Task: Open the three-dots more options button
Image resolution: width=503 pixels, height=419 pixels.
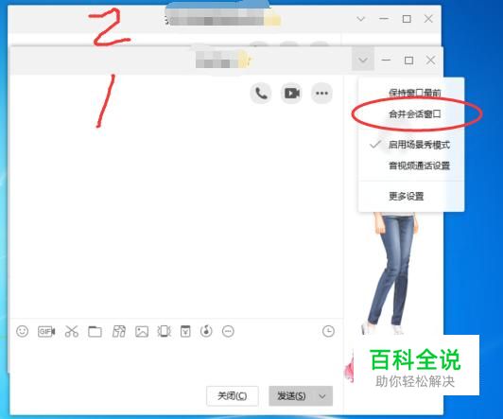Action: coord(321,94)
